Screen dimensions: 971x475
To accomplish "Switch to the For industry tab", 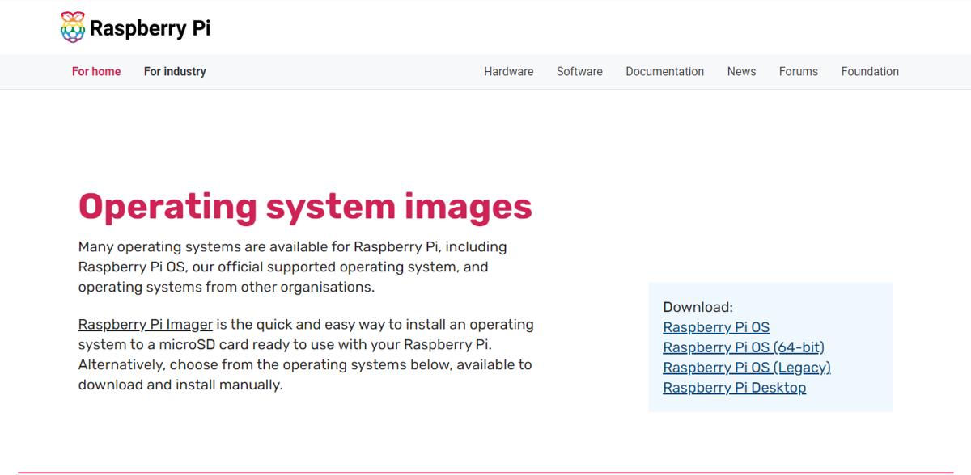I will [x=174, y=71].
